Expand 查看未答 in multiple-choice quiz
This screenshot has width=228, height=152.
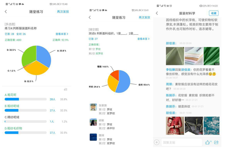(62, 34)
